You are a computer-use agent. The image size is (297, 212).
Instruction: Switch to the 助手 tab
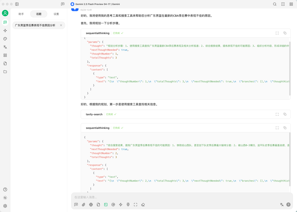point(21,14)
